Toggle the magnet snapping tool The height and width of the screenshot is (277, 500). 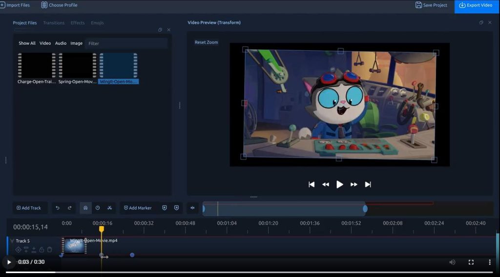point(85,208)
